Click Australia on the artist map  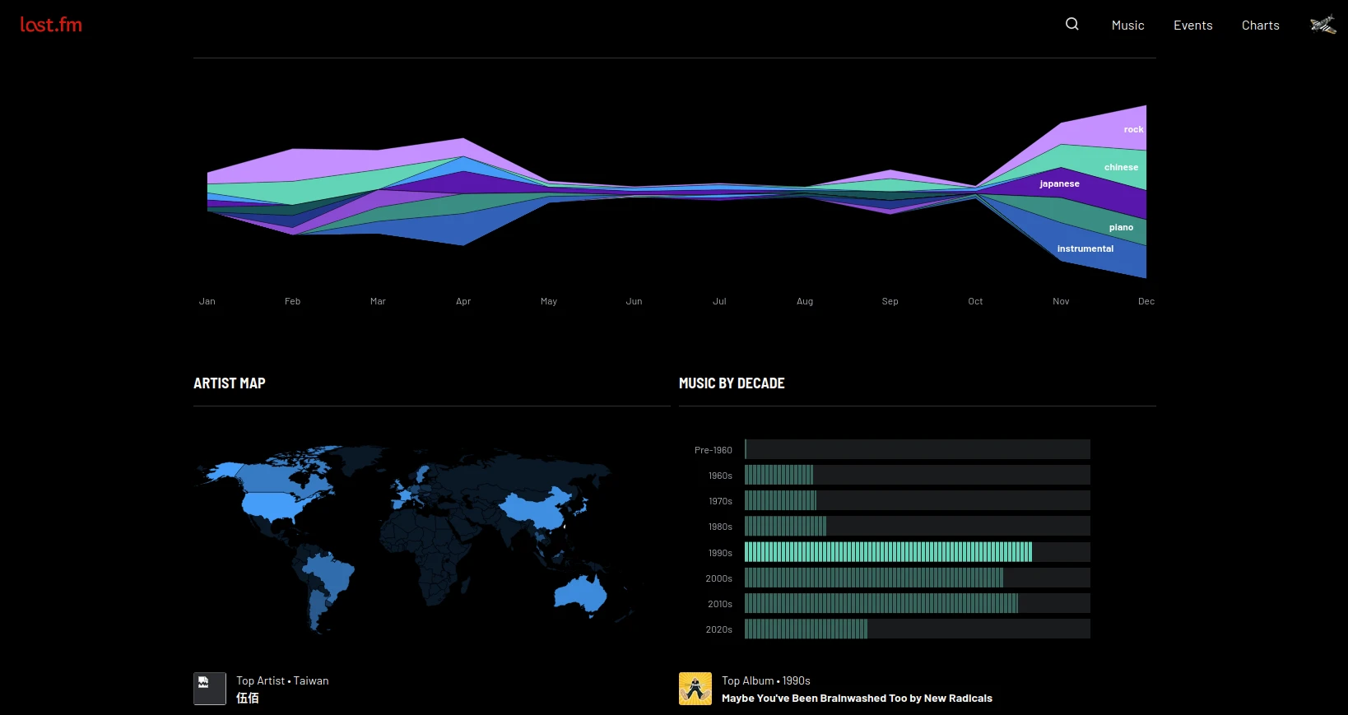pyautogui.click(x=581, y=592)
